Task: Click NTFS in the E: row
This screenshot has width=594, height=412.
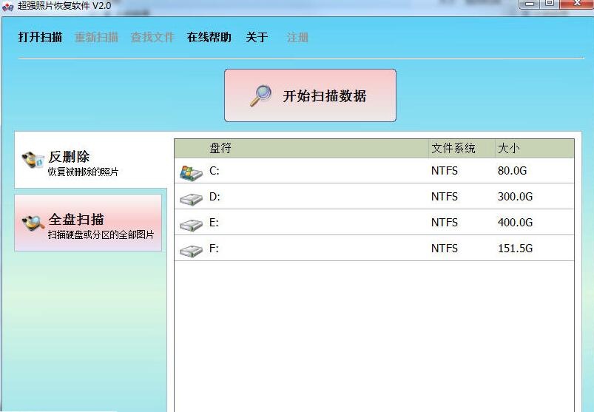Action: (445, 223)
